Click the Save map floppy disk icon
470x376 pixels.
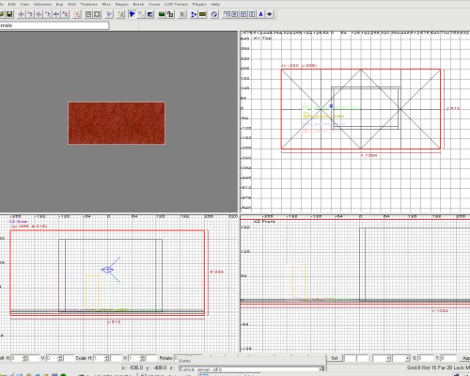coord(9,14)
